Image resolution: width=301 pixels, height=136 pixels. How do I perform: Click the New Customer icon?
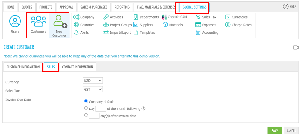point(59,21)
